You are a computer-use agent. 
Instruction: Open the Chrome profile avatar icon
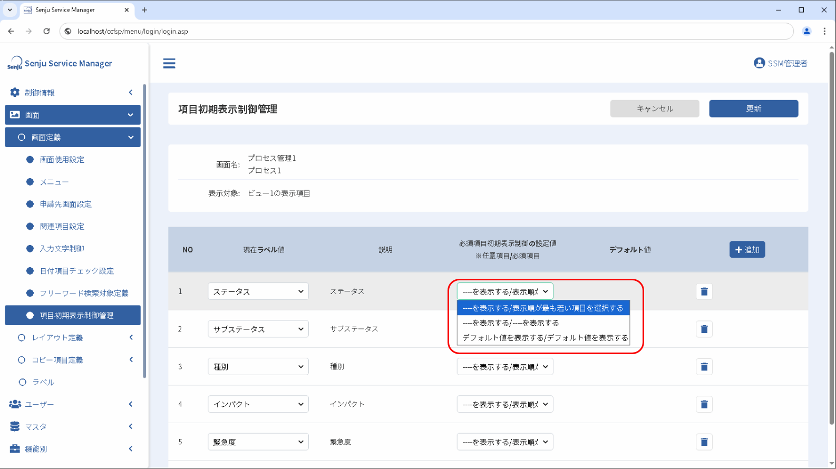pyautogui.click(x=806, y=31)
